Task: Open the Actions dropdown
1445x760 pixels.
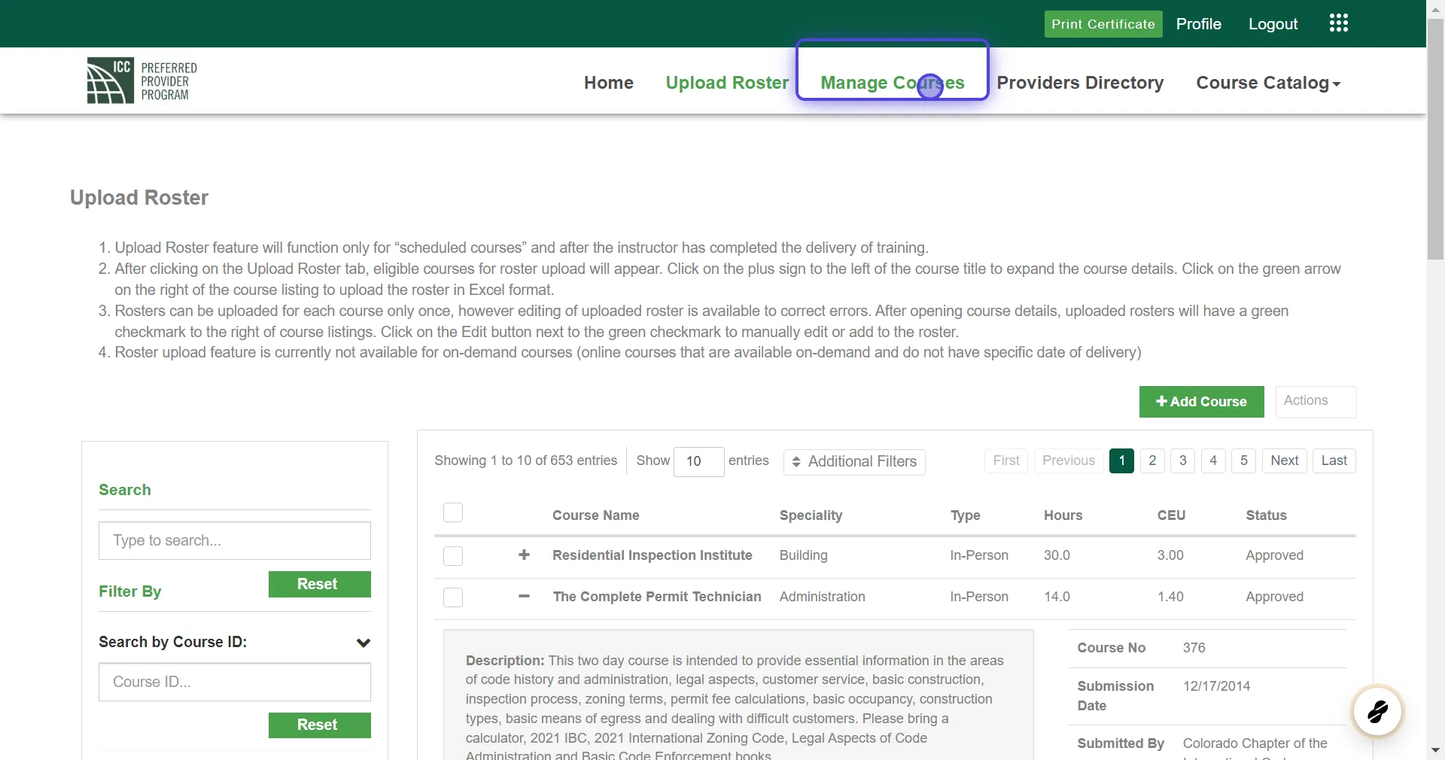Action: pyautogui.click(x=1316, y=401)
